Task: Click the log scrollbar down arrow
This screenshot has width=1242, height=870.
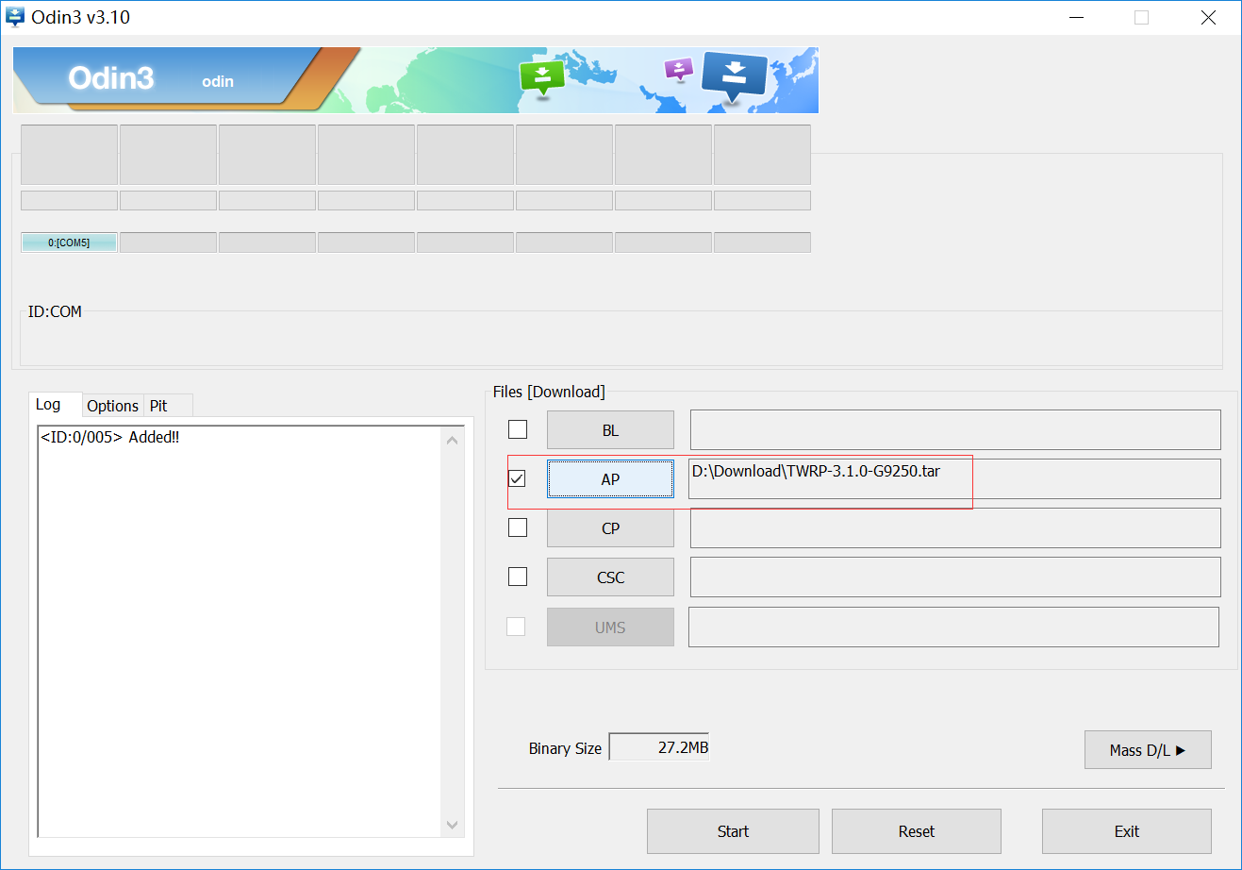Action: click(x=453, y=825)
